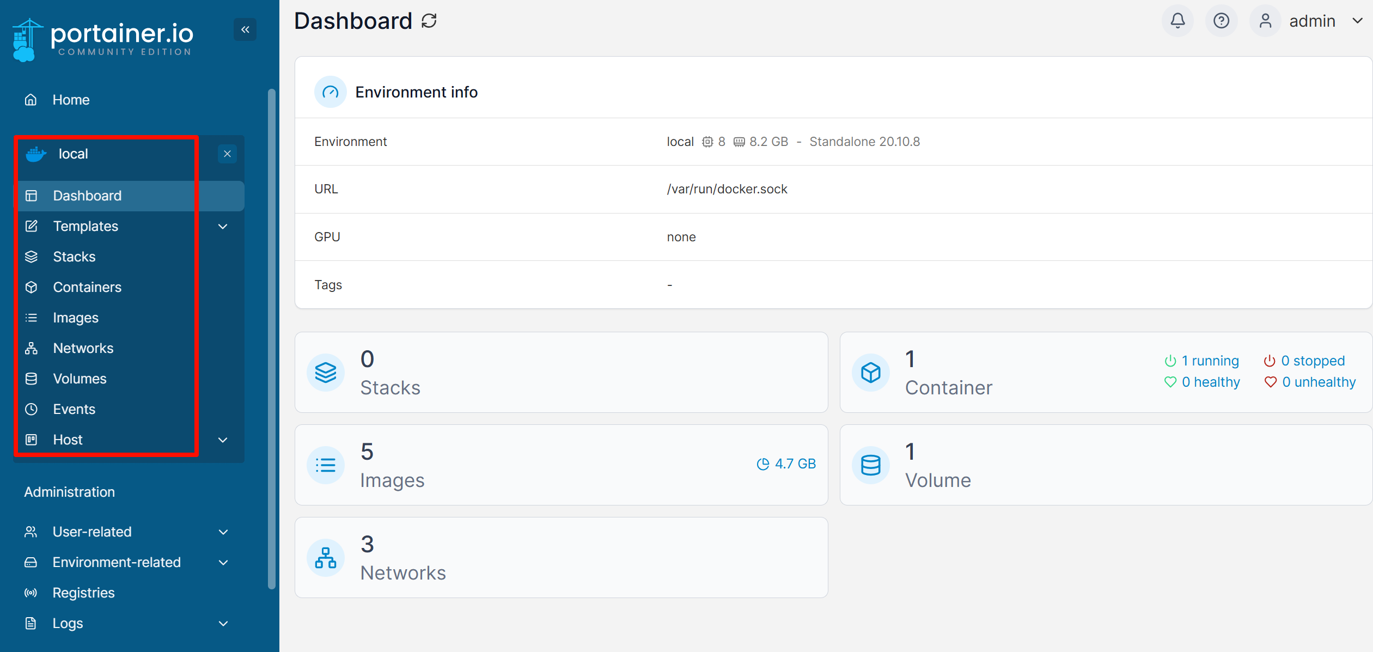The image size is (1373, 652).
Task: Click the Networks tile icon
Action: pos(326,558)
